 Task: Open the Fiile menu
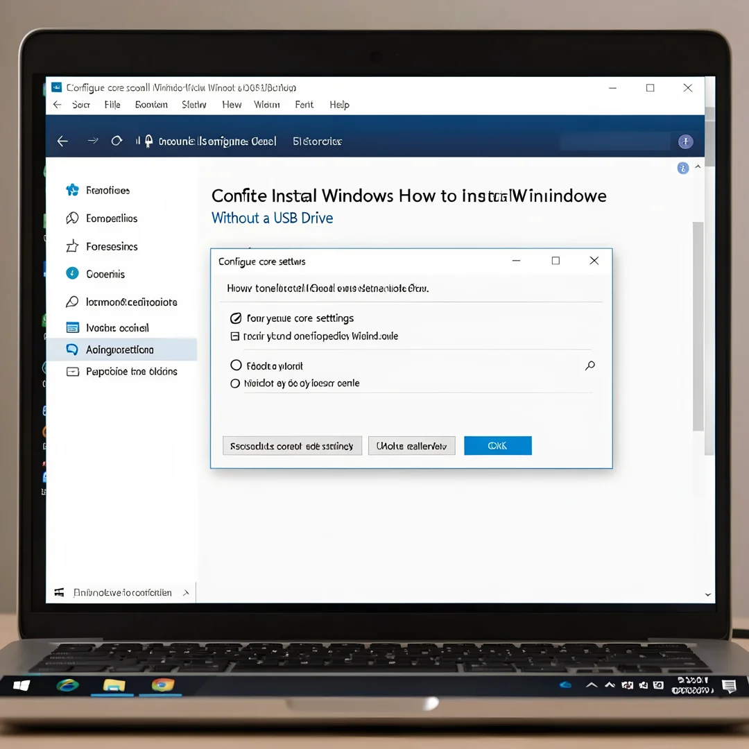[112, 105]
